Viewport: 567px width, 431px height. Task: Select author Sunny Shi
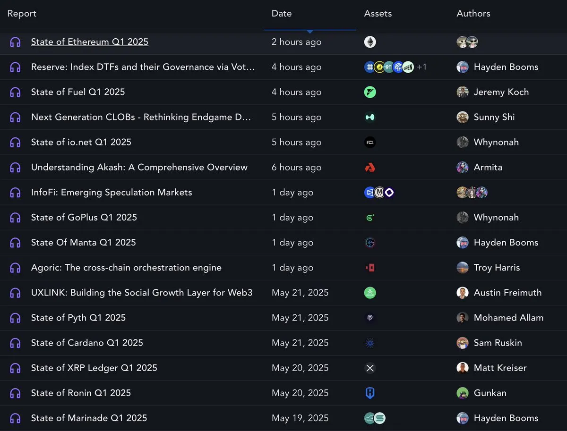click(494, 117)
